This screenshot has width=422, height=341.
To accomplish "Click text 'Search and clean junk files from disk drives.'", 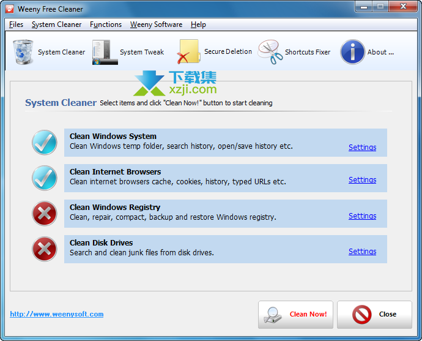I will tap(142, 253).
